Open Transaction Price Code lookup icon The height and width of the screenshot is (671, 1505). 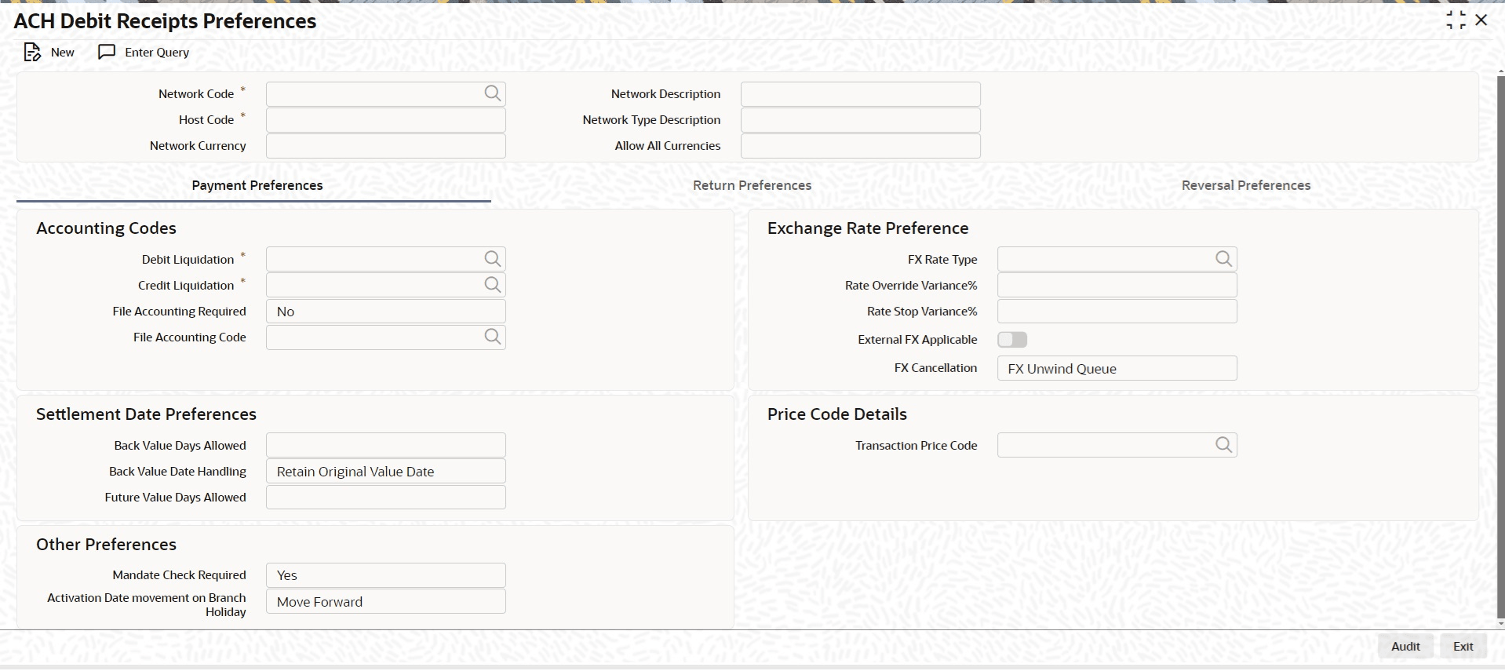pyautogui.click(x=1223, y=445)
